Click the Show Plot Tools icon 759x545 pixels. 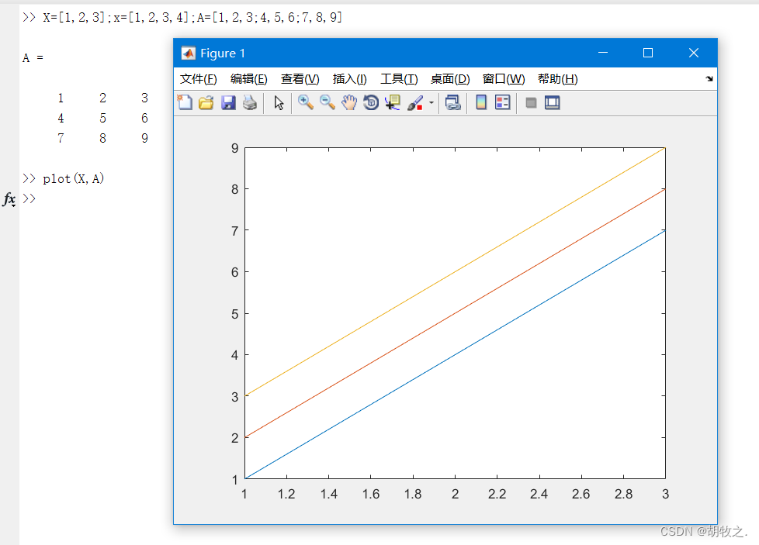tap(553, 102)
